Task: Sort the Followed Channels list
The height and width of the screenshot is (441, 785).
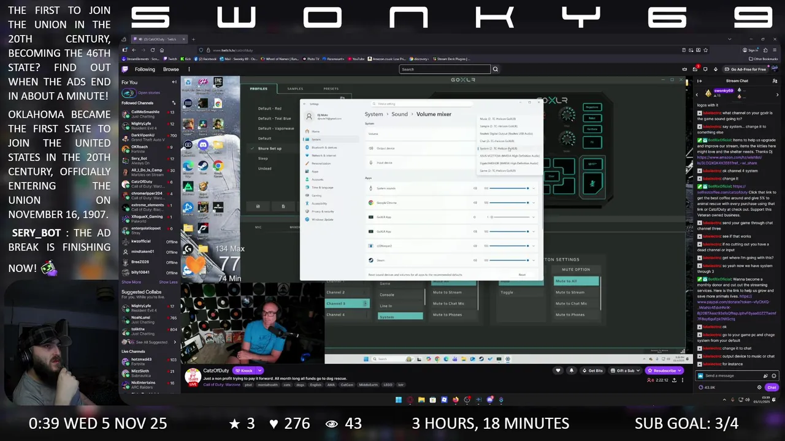Action: click(x=174, y=103)
